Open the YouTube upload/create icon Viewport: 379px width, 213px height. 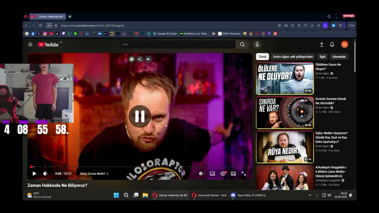322,44
